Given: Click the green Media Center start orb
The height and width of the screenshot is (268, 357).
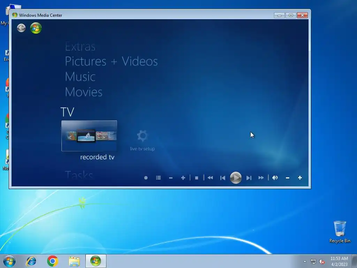Looking at the screenshot, I should (x=36, y=28).
